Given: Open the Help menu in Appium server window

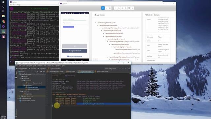Looking at the screenshot, I should [18, 5].
